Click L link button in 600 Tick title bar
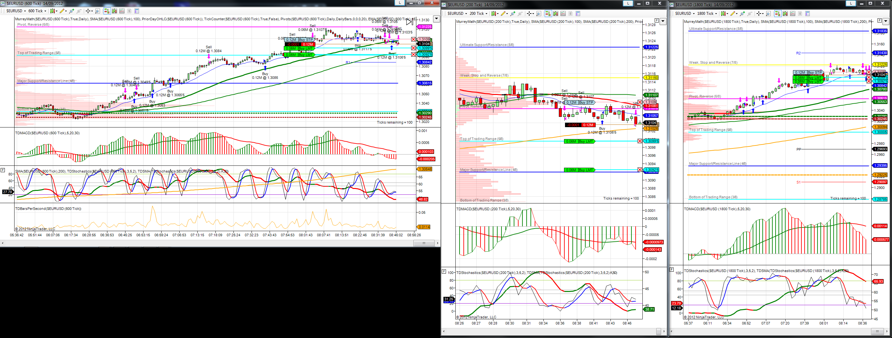892x338 pixels. (x=400, y=3)
